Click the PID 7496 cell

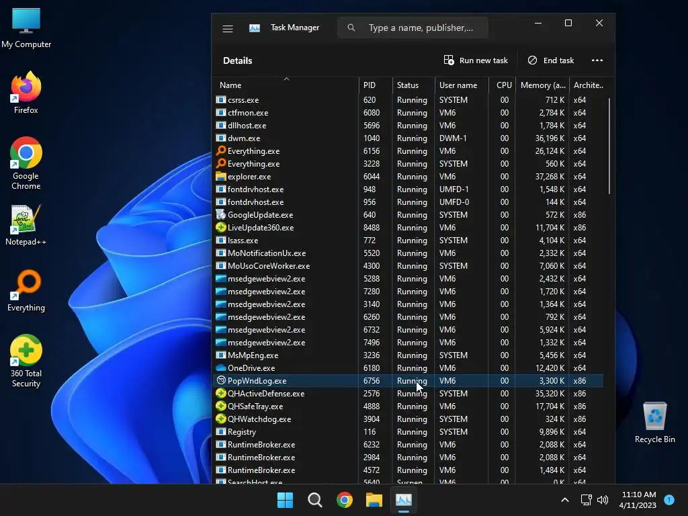pyautogui.click(x=371, y=342)
